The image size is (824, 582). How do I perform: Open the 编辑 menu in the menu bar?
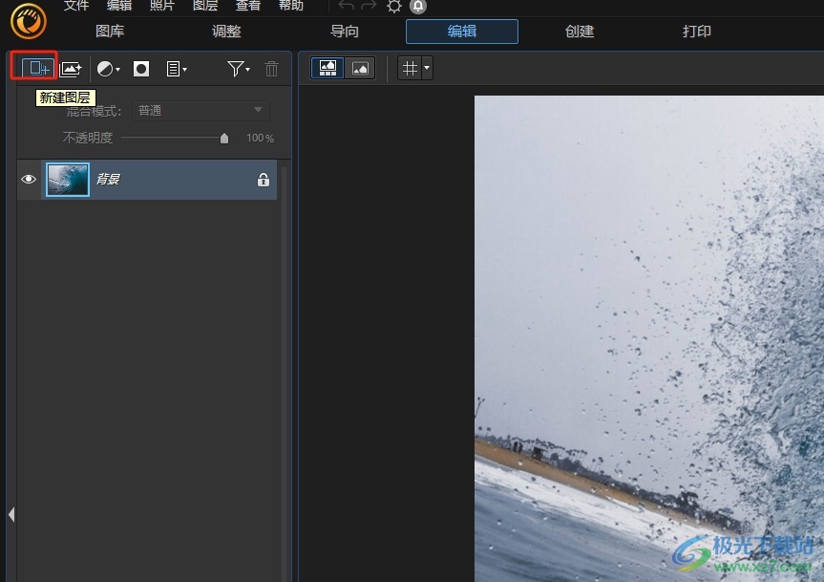coord(119,6)
